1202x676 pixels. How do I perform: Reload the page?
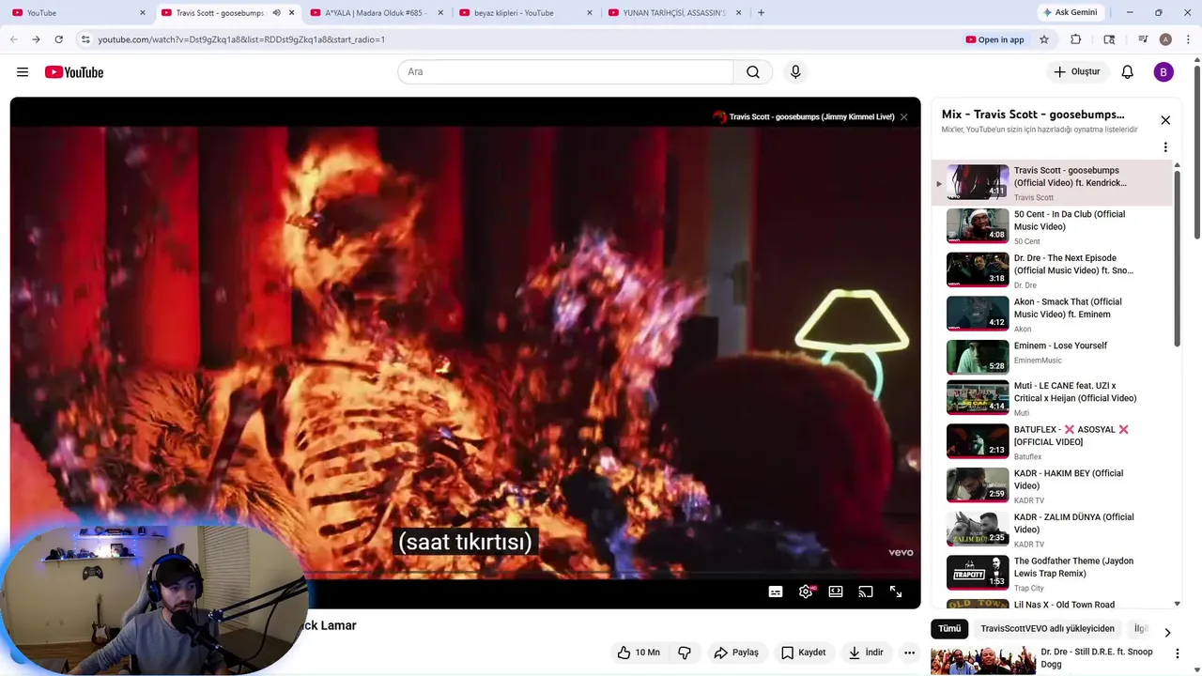tap(58, 39)
